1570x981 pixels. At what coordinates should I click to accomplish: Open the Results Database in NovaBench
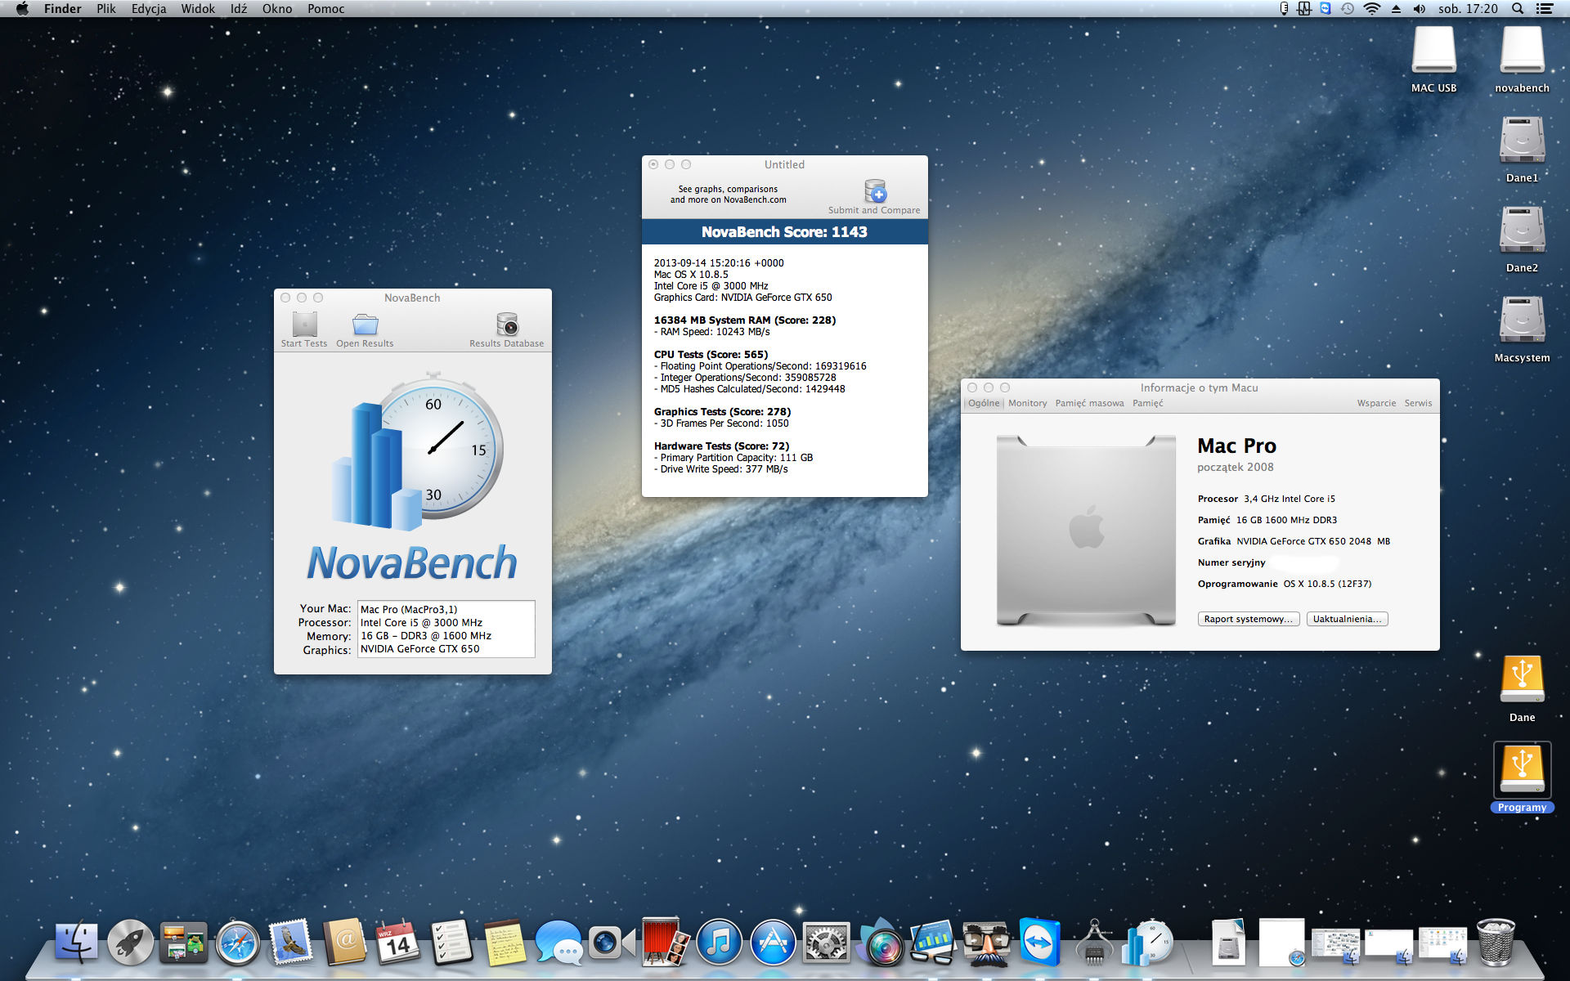[x=507, y=325]
